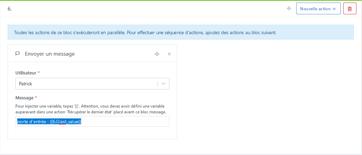Click the speech bubble message icon
This screenshot has height=155, width=362.
[18, 54]
